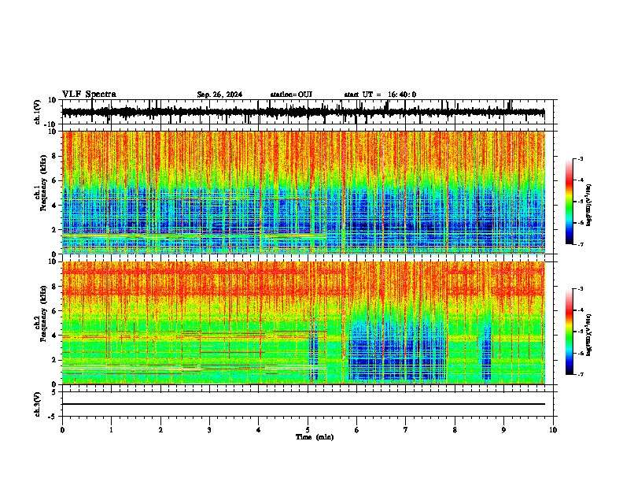Click the time axis tick label "8"
623x482 pixels.
point(455,430)
